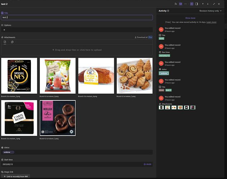Click the user avatar on the first activity entry
The height and width of the screenshot is (179, 227).
[x=161, y=29]
